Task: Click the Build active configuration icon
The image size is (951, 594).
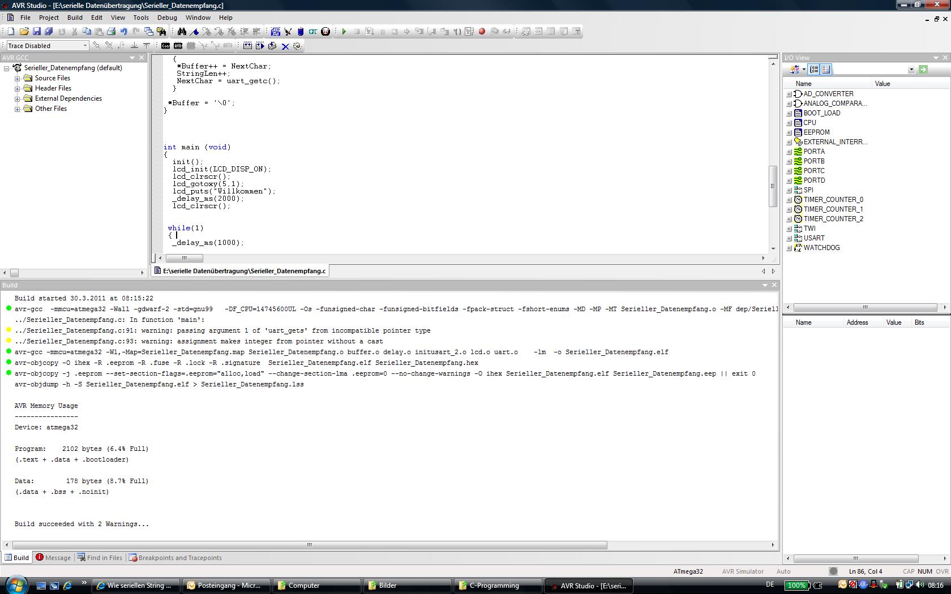Action: [247, 46]
